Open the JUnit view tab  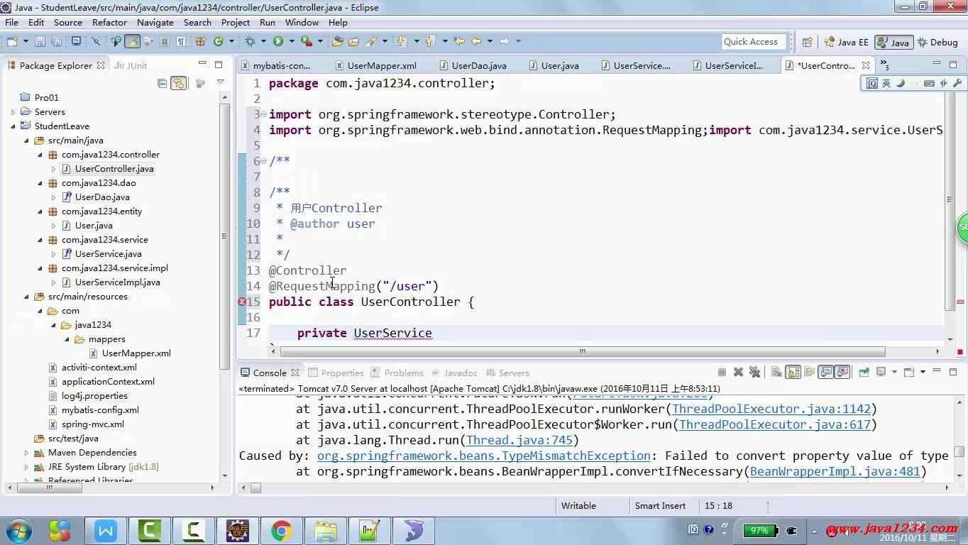(x=131, y=65)
